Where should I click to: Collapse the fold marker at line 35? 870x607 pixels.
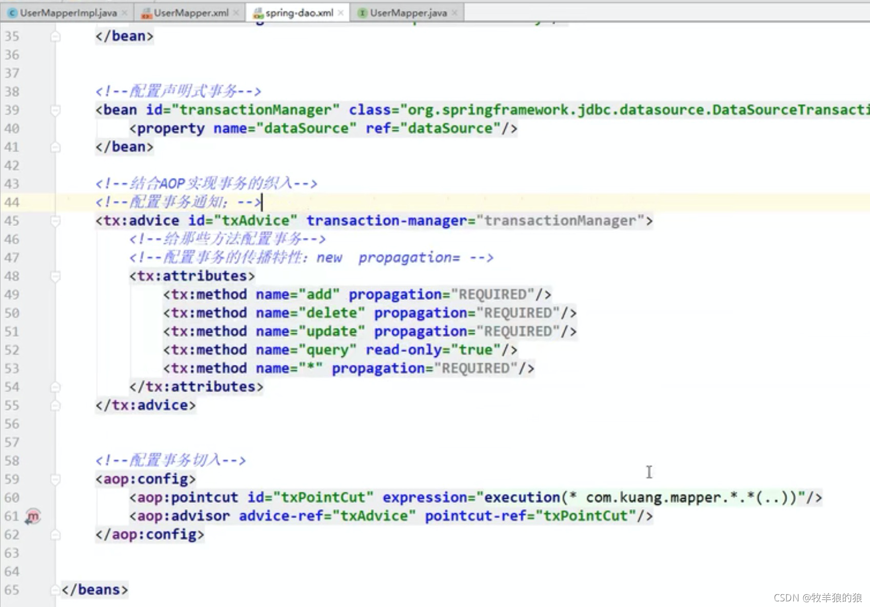click(x=55, y=36)
